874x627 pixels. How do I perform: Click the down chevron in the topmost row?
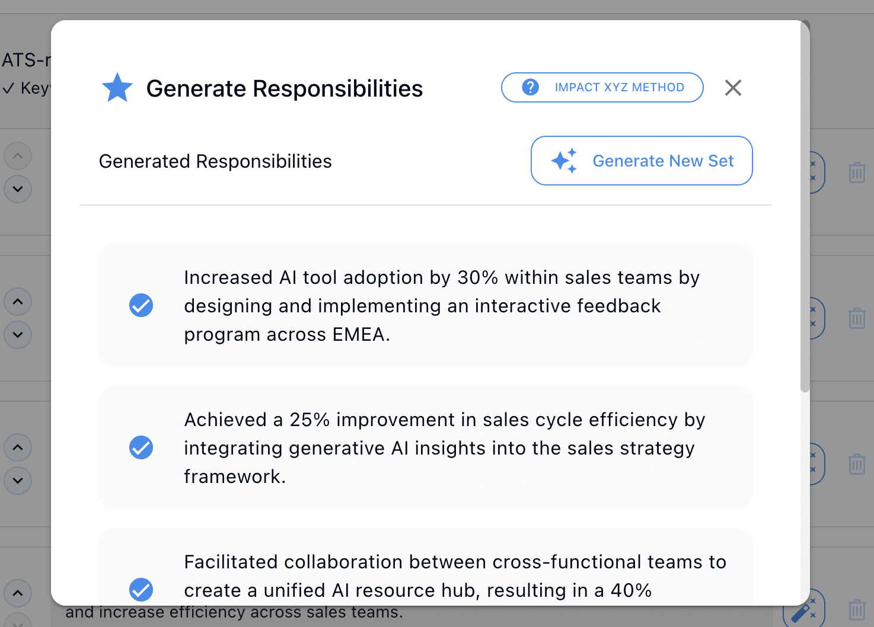[18, 189]
